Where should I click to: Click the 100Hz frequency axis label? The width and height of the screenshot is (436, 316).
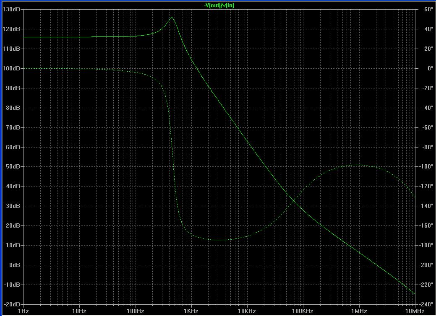(136, 311)
